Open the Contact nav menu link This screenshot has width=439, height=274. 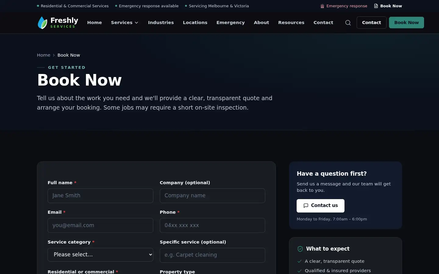323,23
